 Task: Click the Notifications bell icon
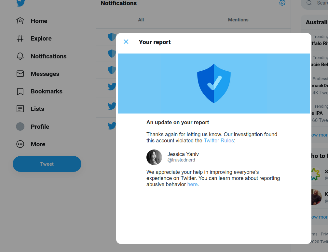click(20, 56)
